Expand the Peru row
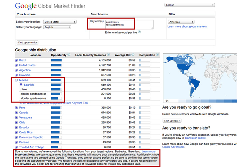The width and height of the screenshot is (243, 168). 16,108
